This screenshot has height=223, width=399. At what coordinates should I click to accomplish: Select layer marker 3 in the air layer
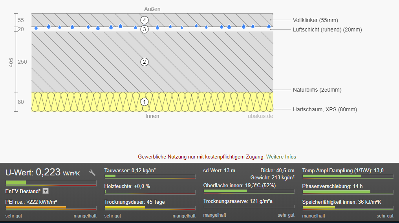coord(145,29)
